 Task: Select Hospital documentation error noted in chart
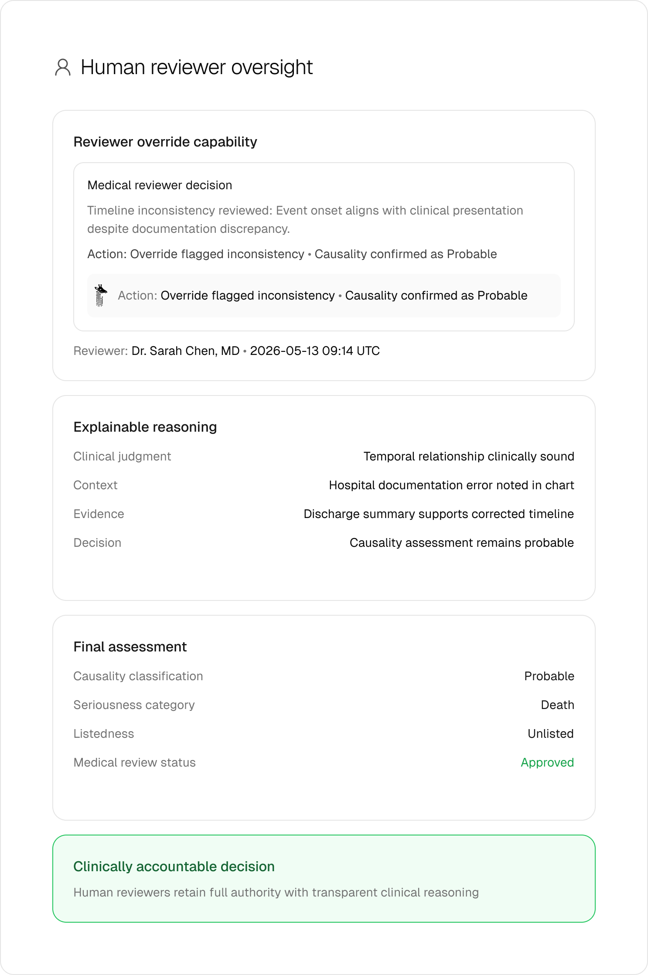(451, 485)
